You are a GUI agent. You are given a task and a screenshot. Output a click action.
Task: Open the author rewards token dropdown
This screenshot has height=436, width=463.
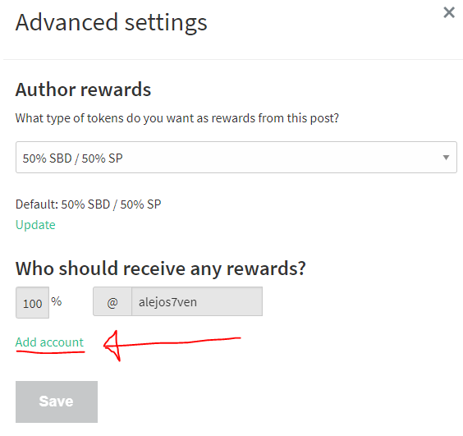coord(236,157)
